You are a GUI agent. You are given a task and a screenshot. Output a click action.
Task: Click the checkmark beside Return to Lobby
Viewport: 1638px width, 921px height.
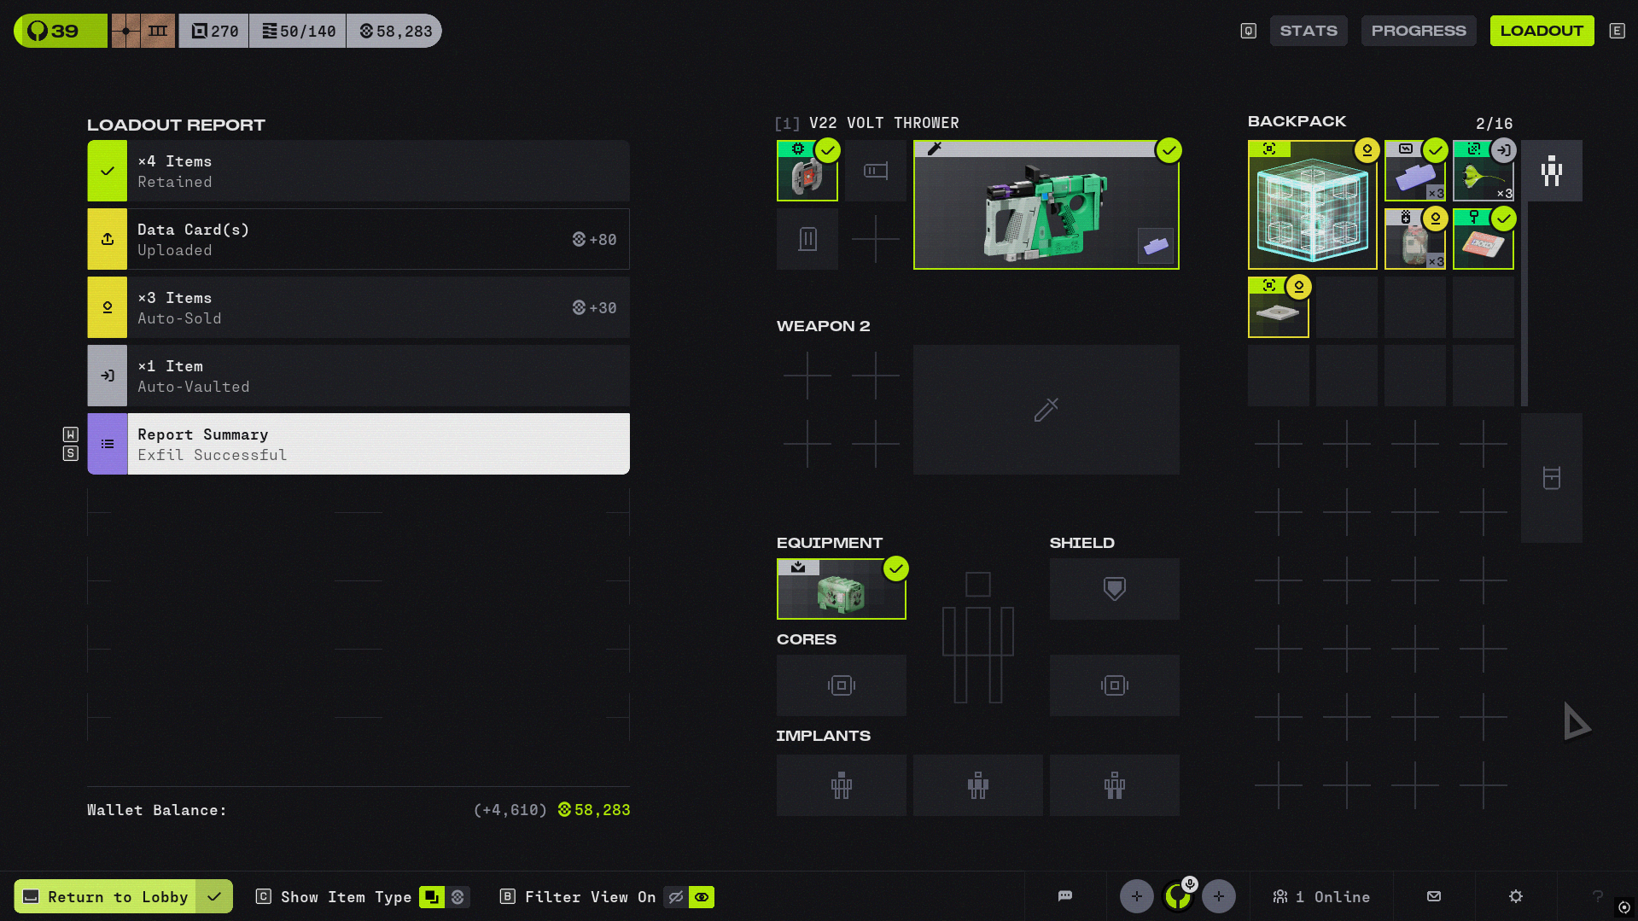click(214, 896)
